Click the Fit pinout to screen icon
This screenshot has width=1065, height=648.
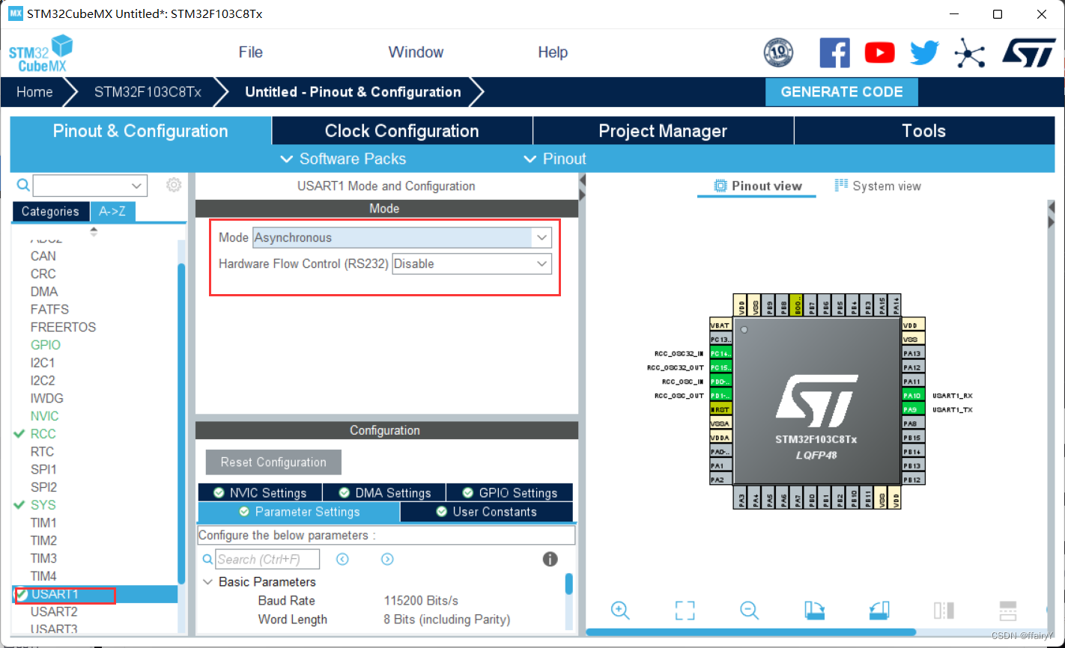click(x=685, y=610)
